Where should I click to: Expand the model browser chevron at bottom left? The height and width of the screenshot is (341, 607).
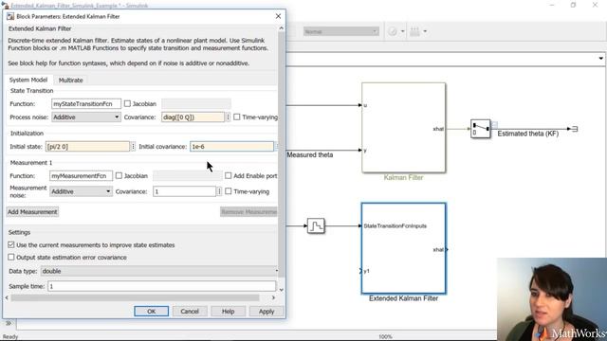pyautogui.click(x=9, y=323)
